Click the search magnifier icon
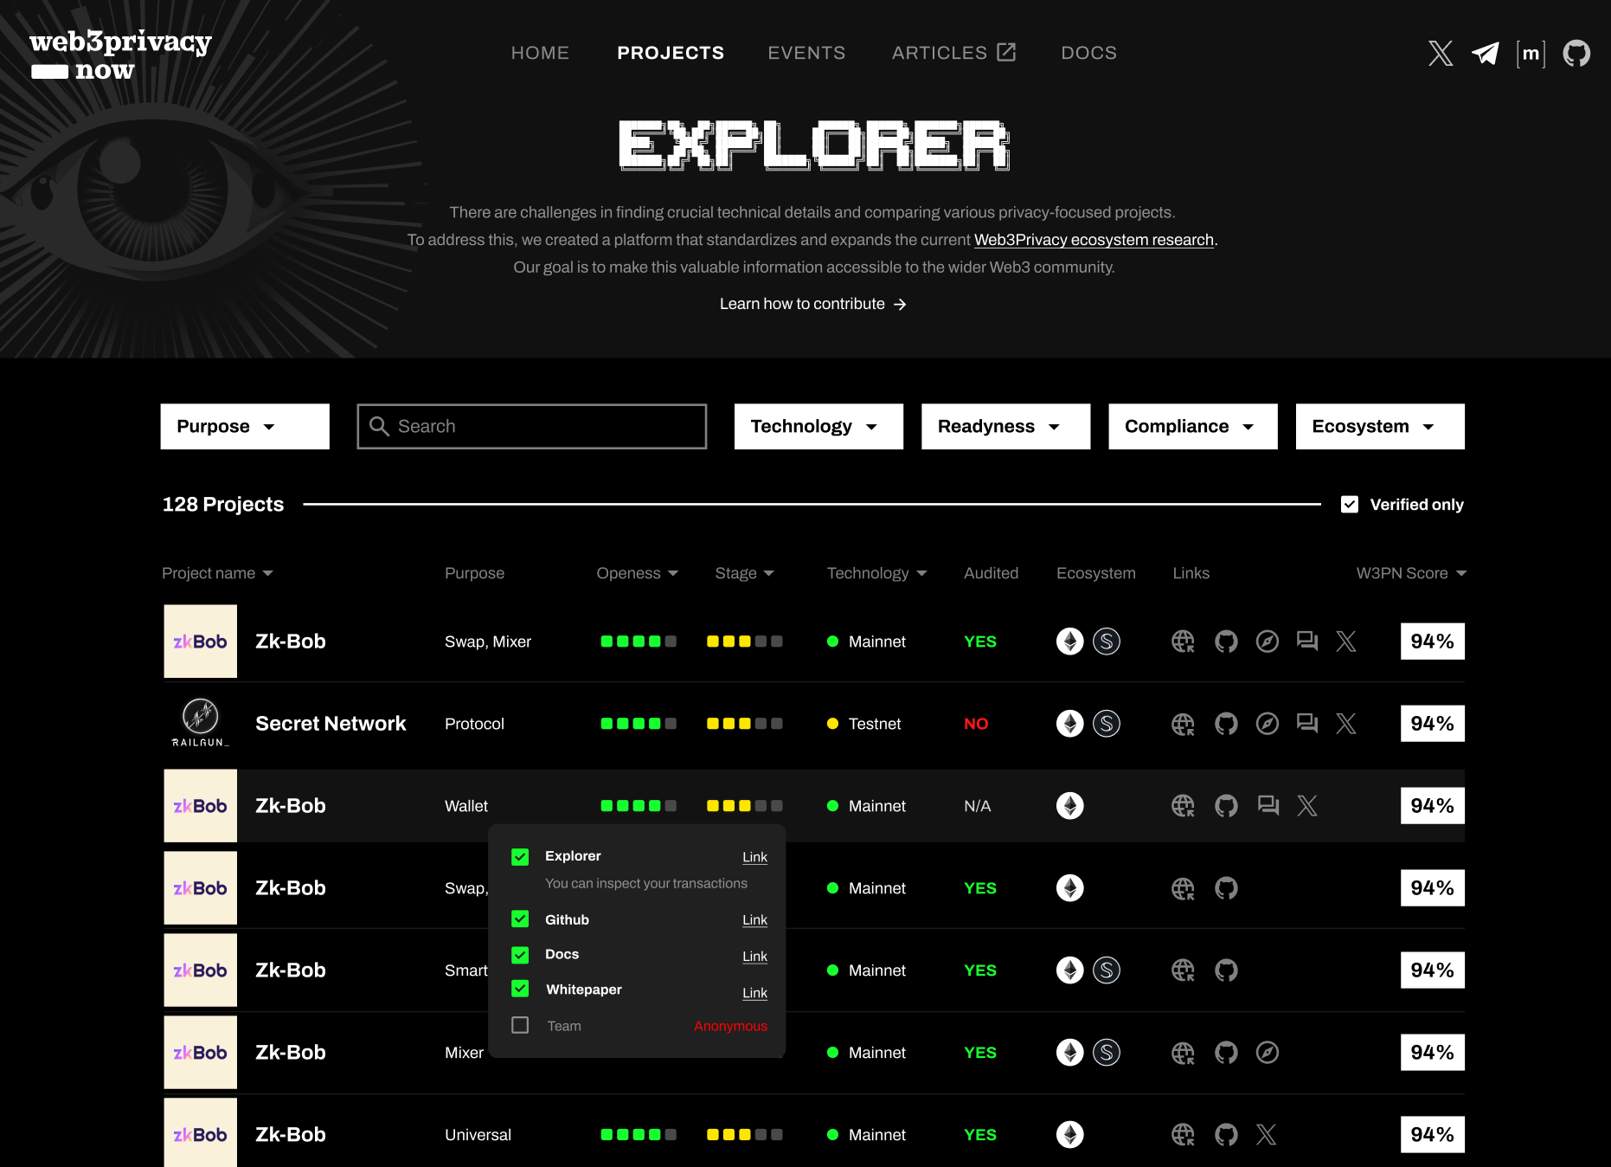The image size is (1611, 1167). pyautogui.click(x=379, y=426)
